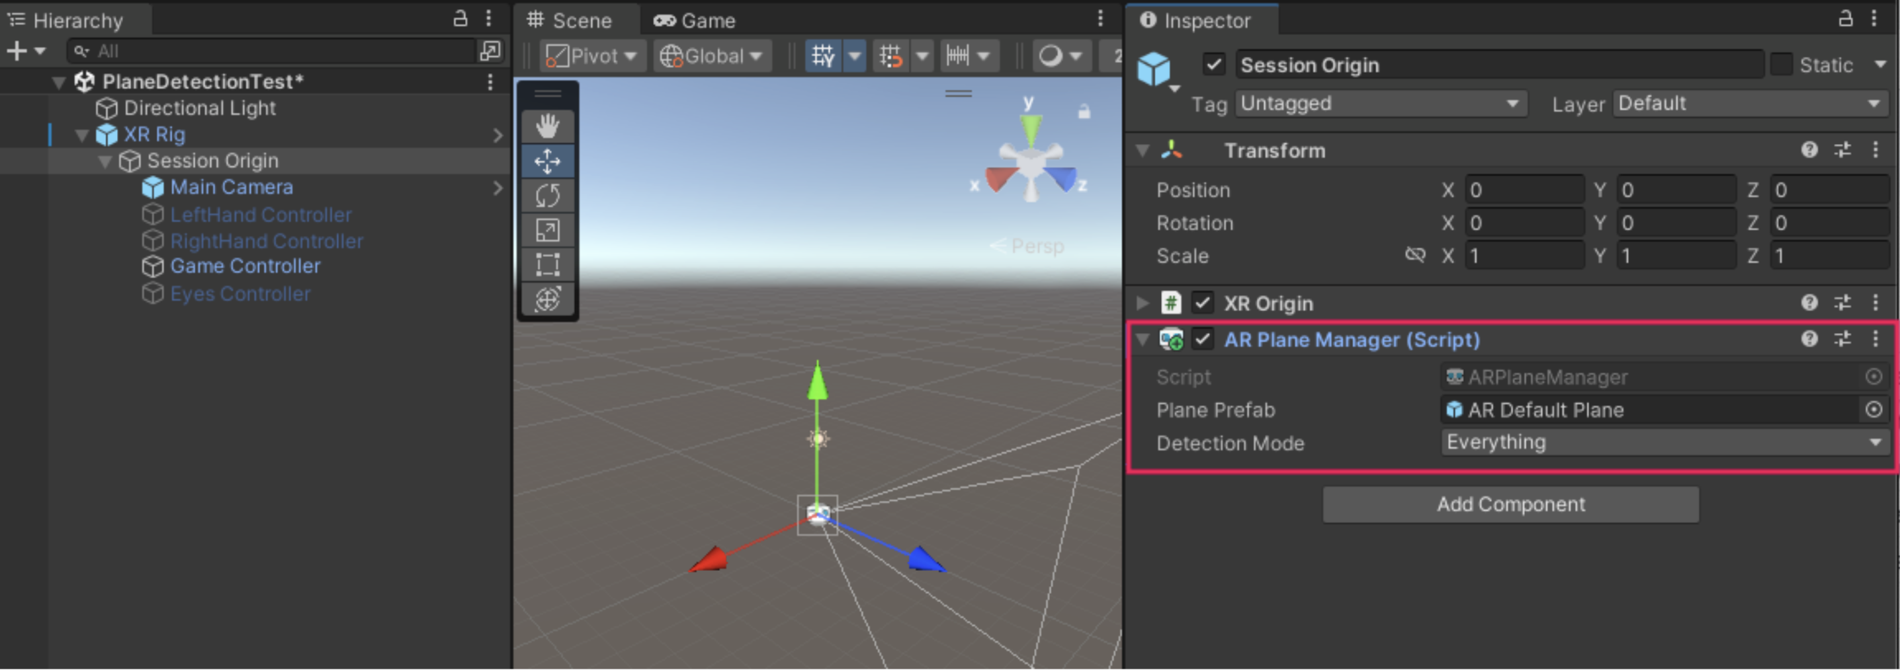Lock the Inspector panel
Screen dimensions: 1900x670
pyautogui.click(x=1844, y=19)
